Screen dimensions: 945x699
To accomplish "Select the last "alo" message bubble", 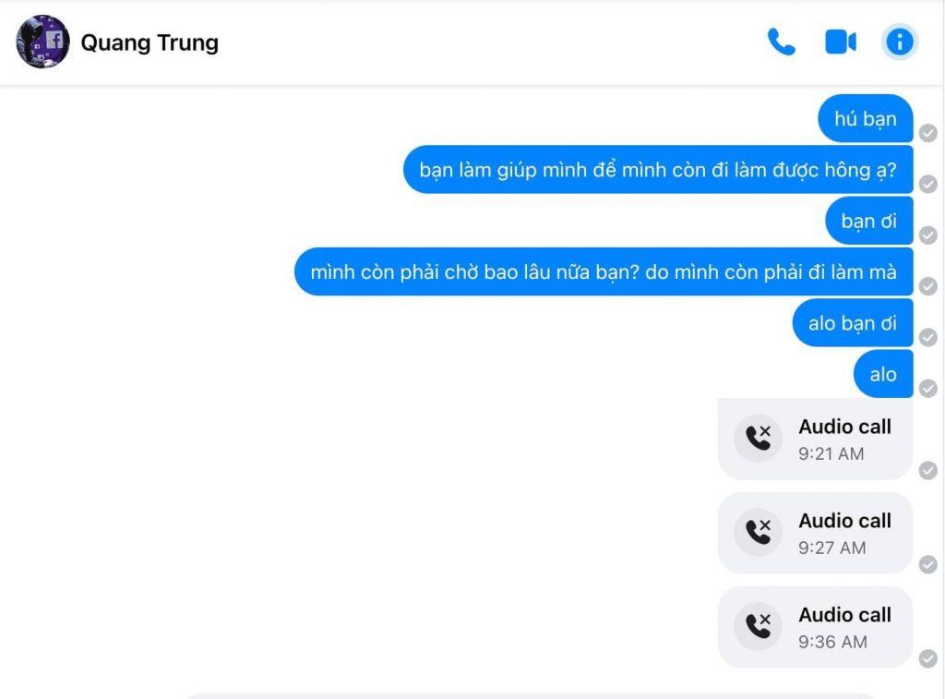I will (x=883, y=374).
